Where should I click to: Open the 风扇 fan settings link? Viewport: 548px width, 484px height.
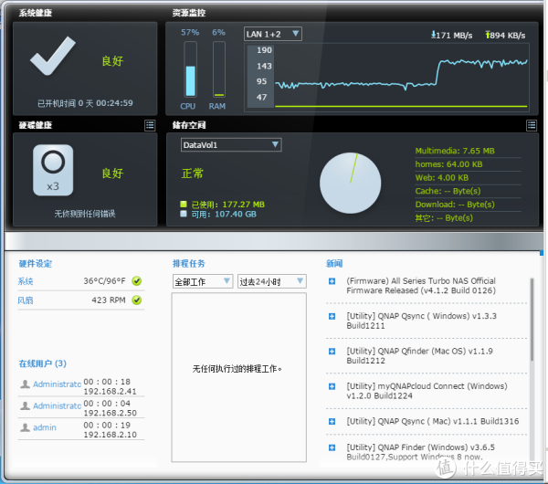[25, 300]
